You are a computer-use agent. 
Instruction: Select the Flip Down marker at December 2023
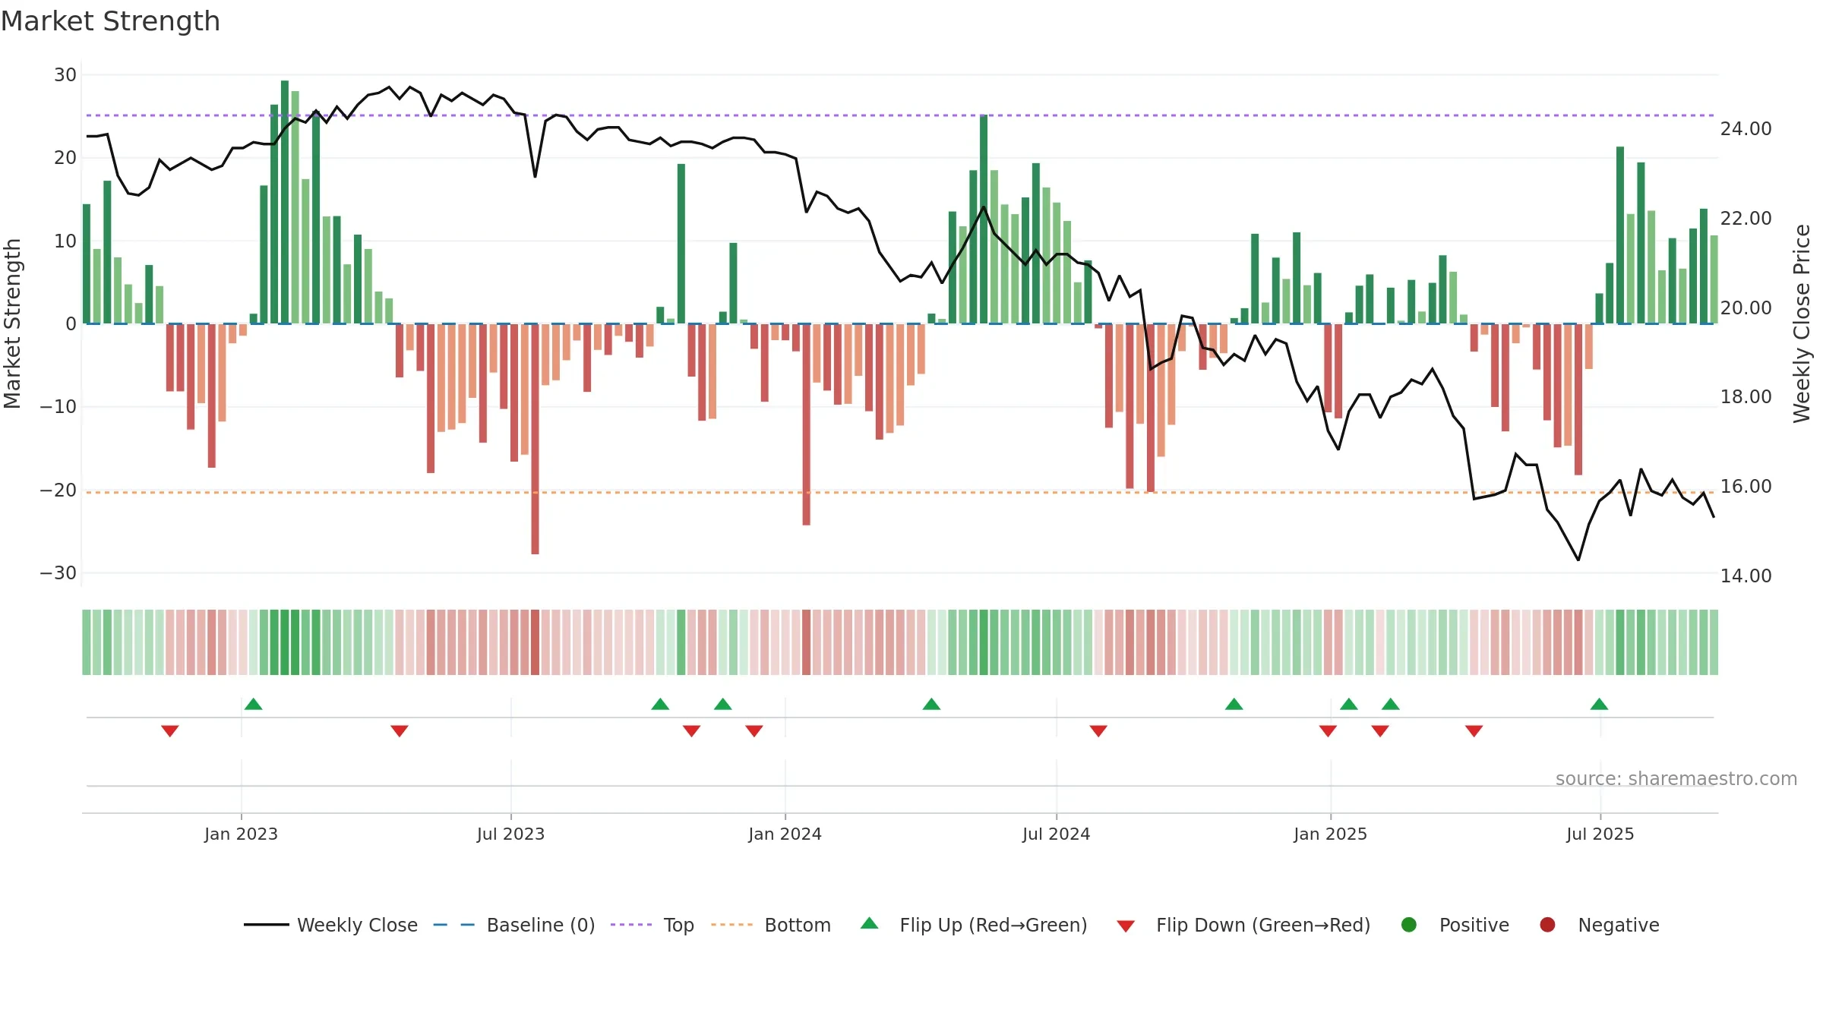coord(754,730)
